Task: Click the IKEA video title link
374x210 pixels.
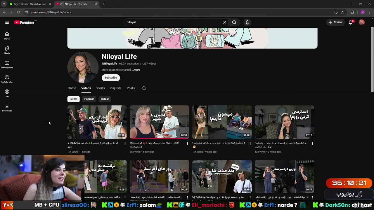Action: (93, 145)
